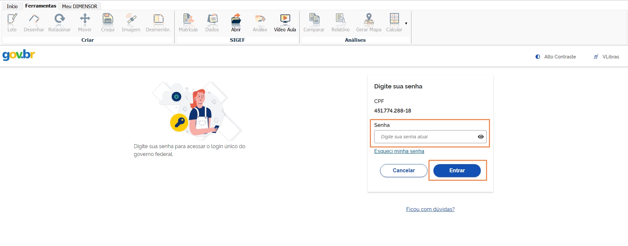Click the Entrar button
This screenshot has height=246, width=628.
point(457,171)
